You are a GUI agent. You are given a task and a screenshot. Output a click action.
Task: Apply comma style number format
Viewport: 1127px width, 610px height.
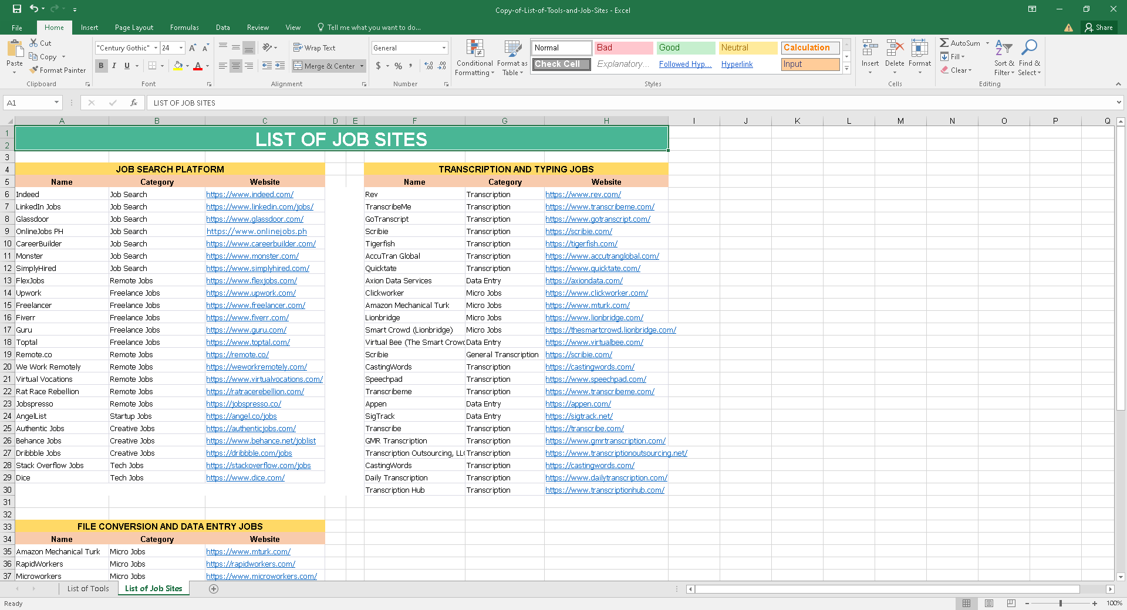click(x=411, y=66)
